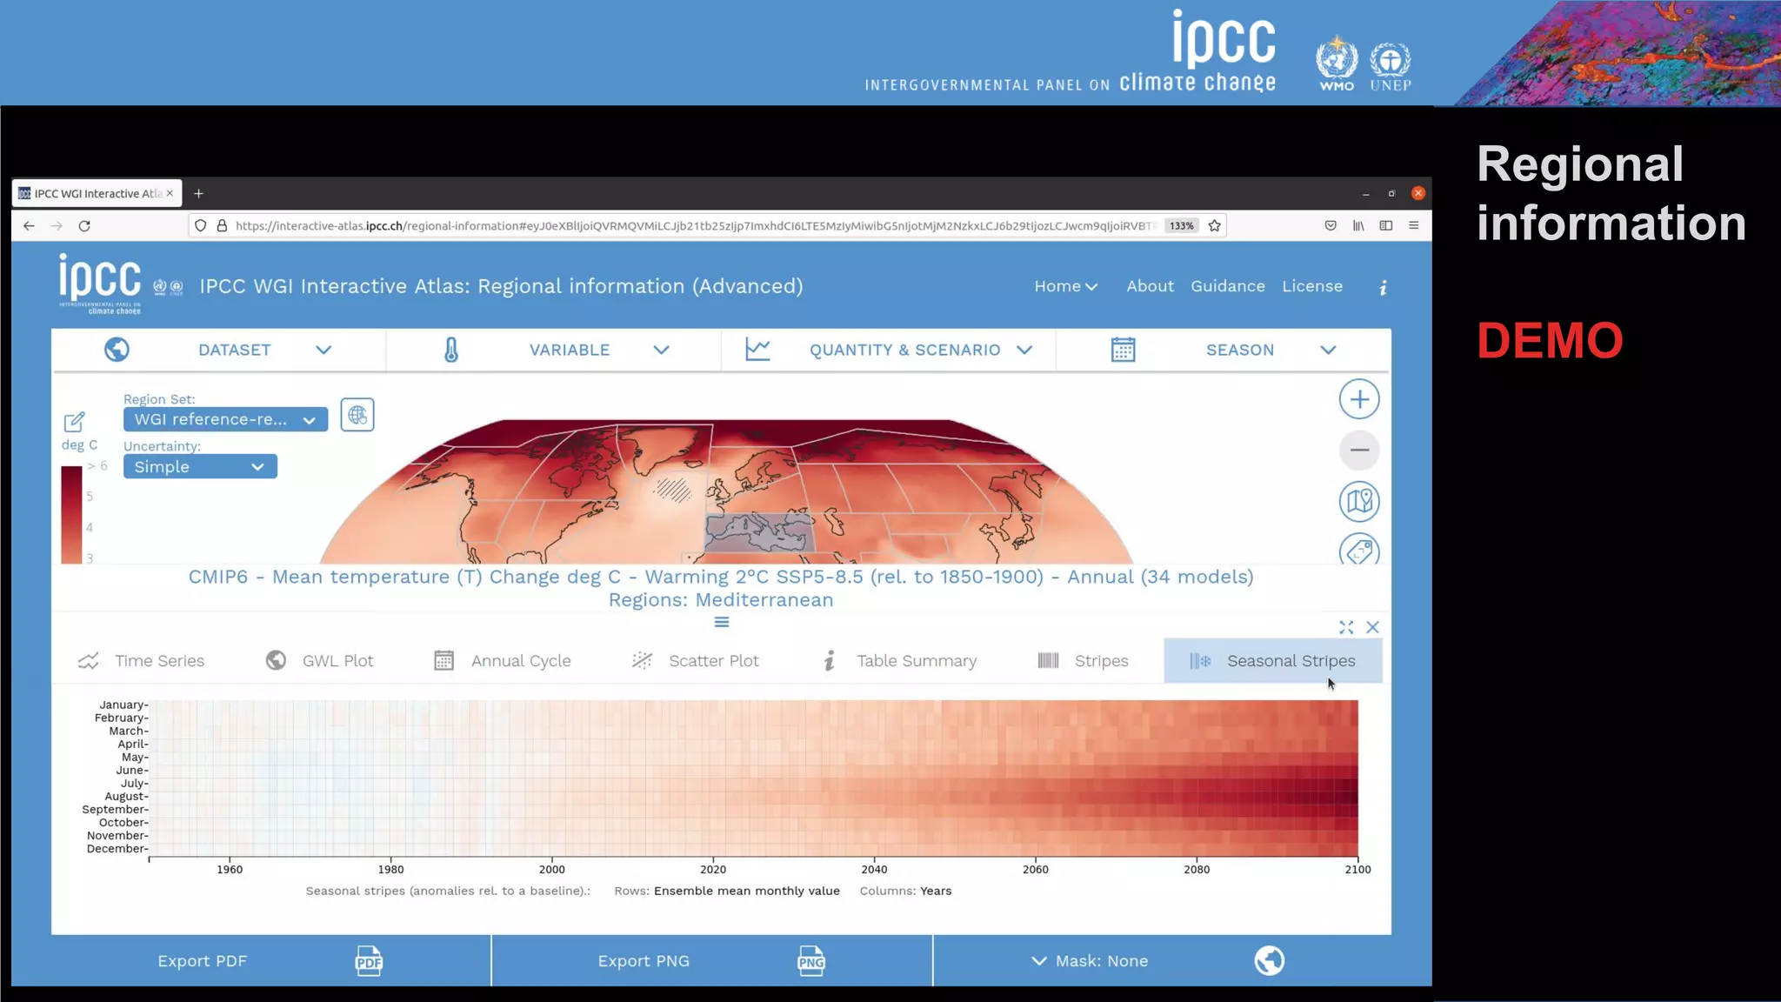
Task: Open the map layers pin icon
Action: 1359,501
